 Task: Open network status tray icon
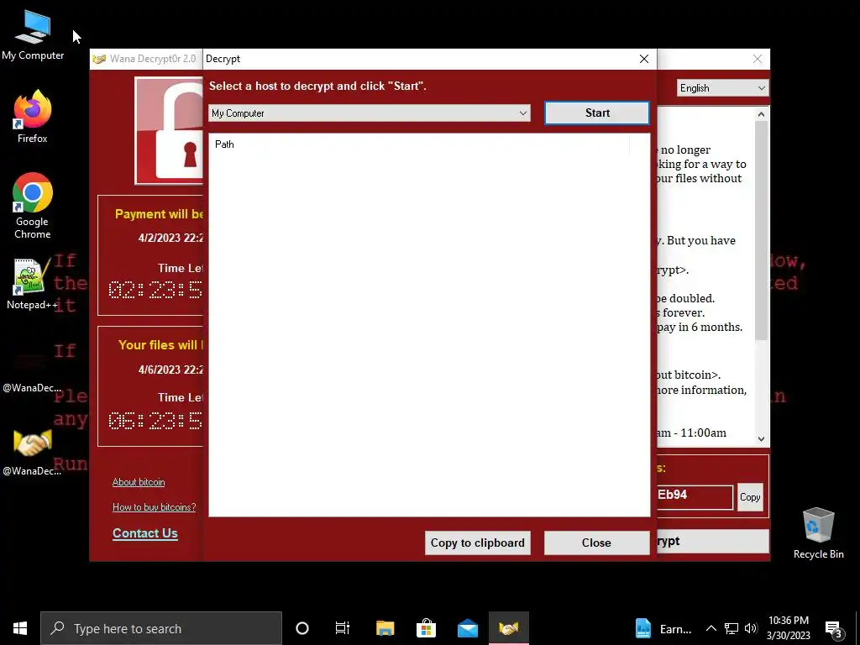tap(732, 628)
